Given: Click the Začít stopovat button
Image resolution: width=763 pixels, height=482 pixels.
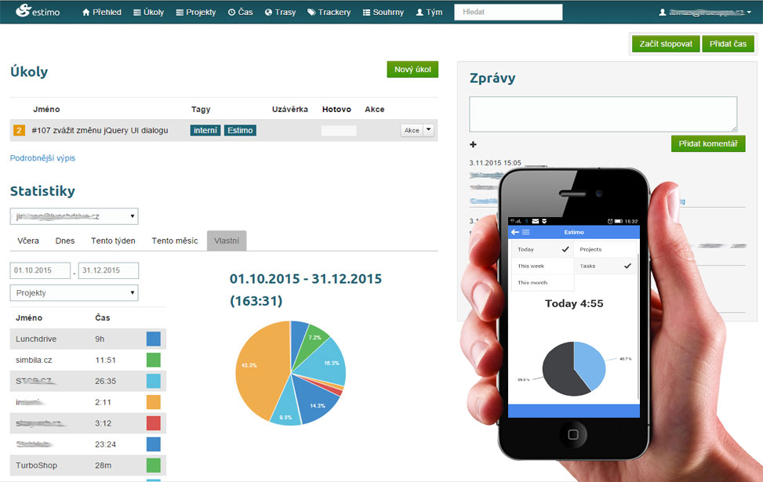Looking at the screenshot, I should pyautogui.click(x=665, y=44).
